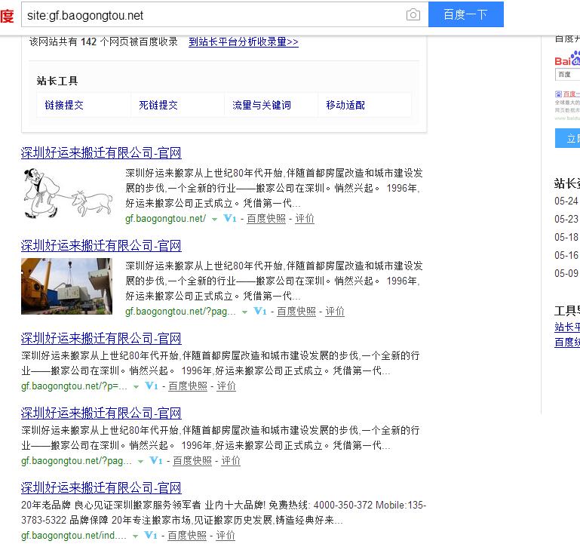Open 百度快照 in fourth result row
The height and width of the screenshot is (544, 580).
[x=192, y=461]
